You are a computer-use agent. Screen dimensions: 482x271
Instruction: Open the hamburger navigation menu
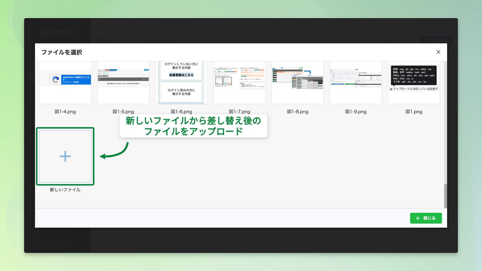(x=98, y=25)
